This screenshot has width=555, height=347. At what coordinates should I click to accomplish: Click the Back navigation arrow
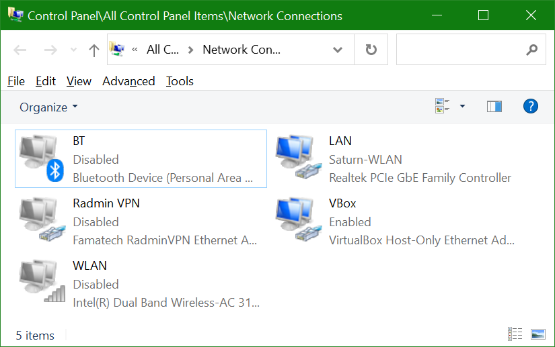click(x=20, y=50)
